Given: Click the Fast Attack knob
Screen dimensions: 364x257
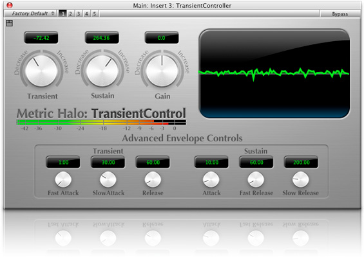Looking at the screenshot, I should coord(63,180).
